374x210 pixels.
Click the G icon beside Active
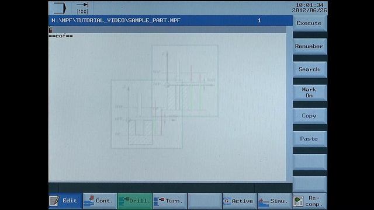[x=227, y=201]
